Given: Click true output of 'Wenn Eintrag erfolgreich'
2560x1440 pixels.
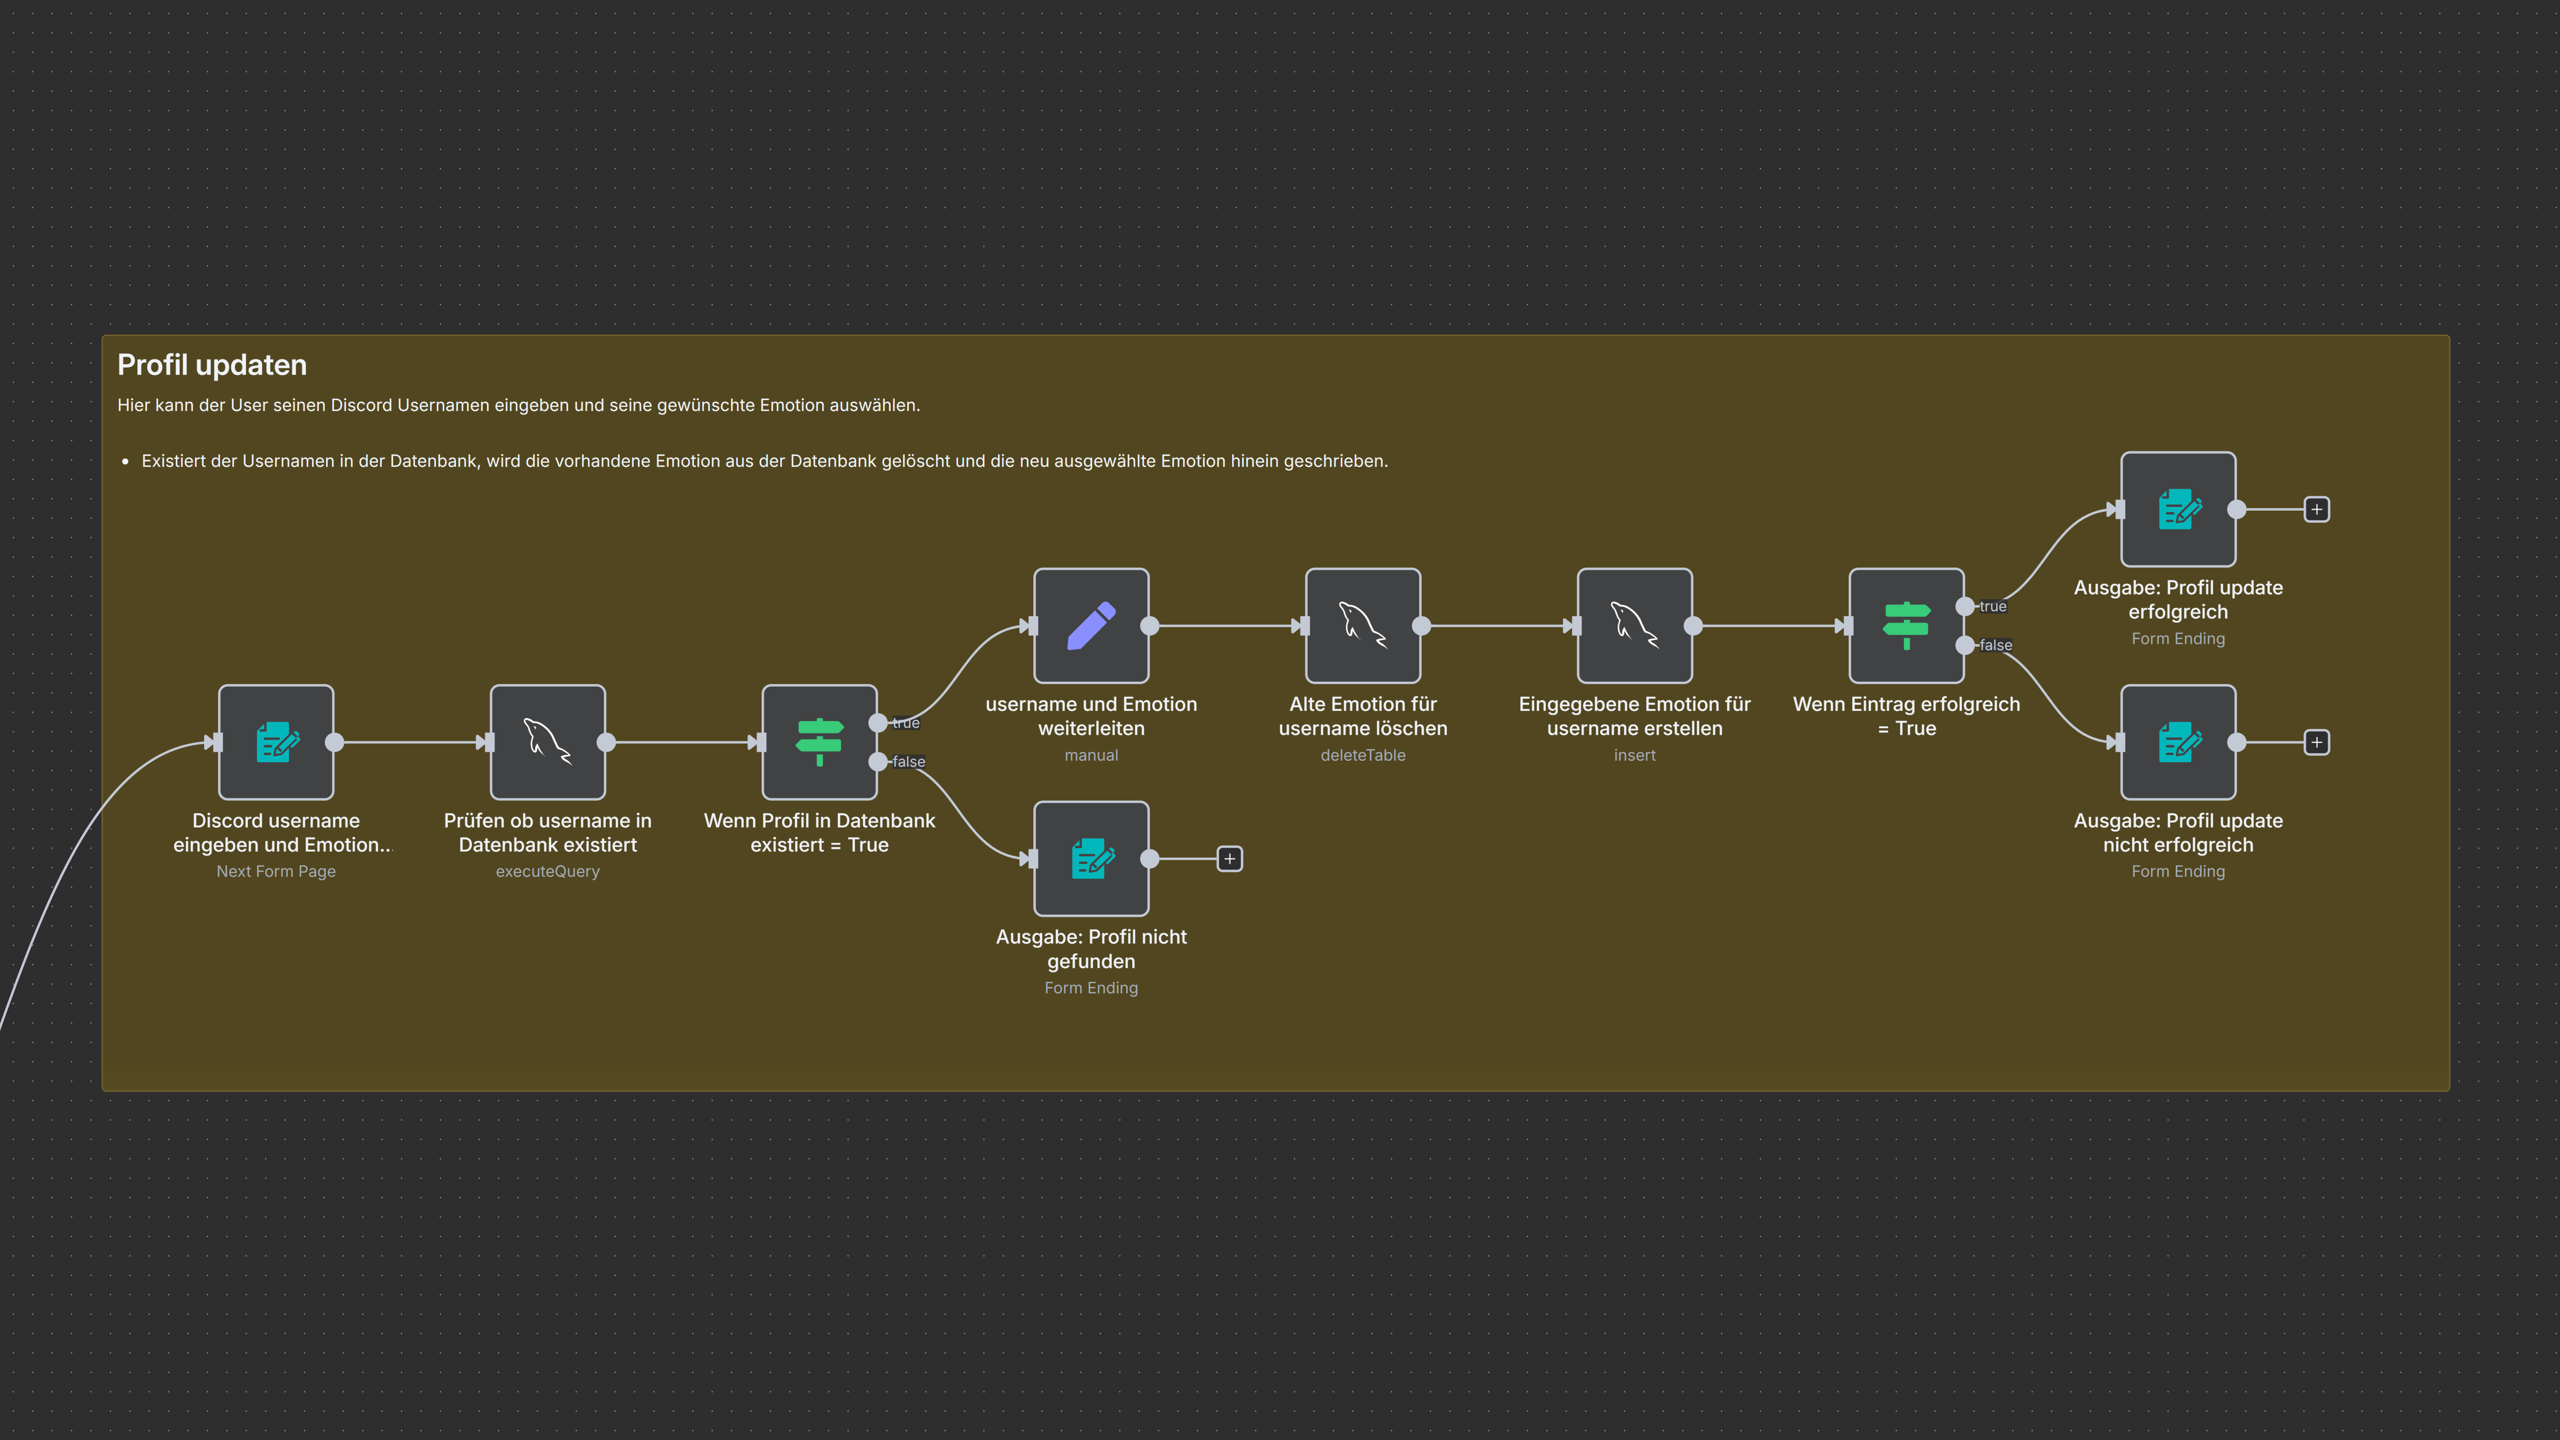Looking at the screenshot, I should [1965, 606].
